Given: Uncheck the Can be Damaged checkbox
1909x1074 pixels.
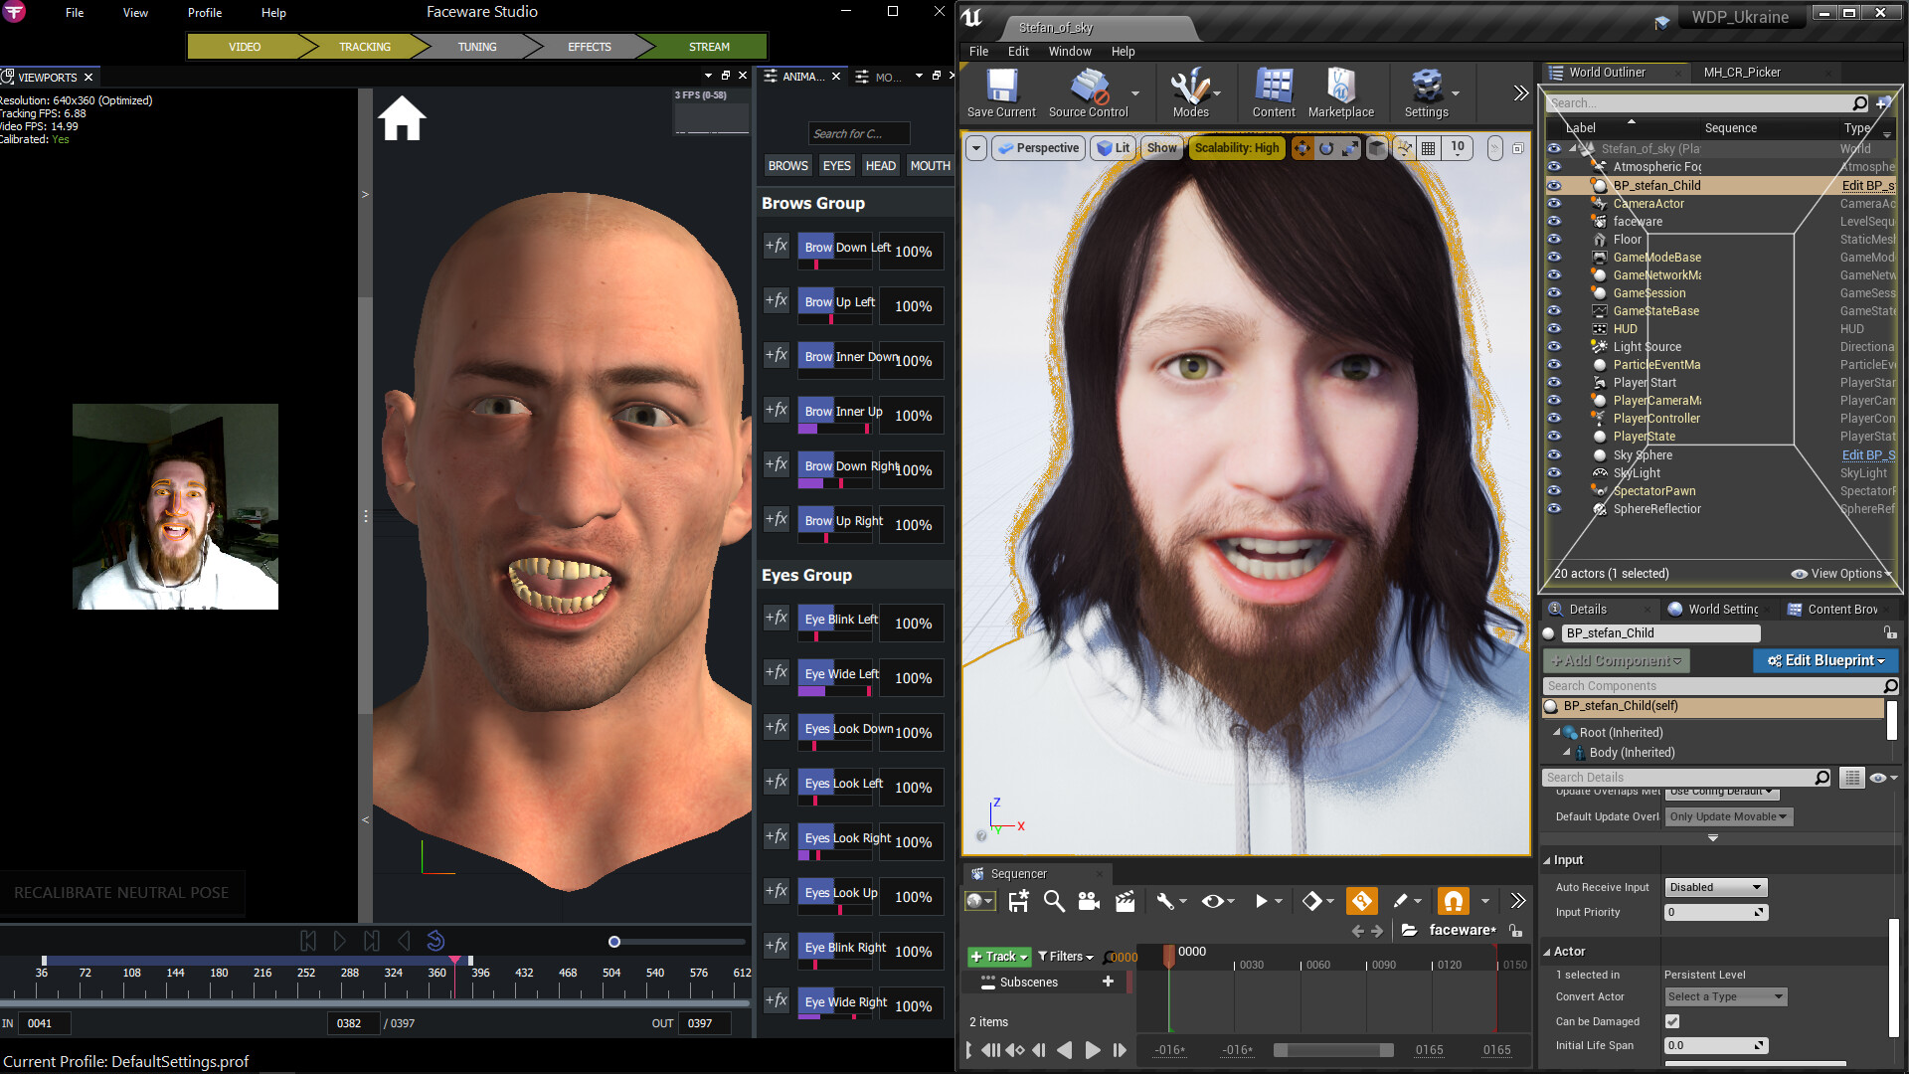Looking at the screenshot, I should (x=1672, y=1021).
